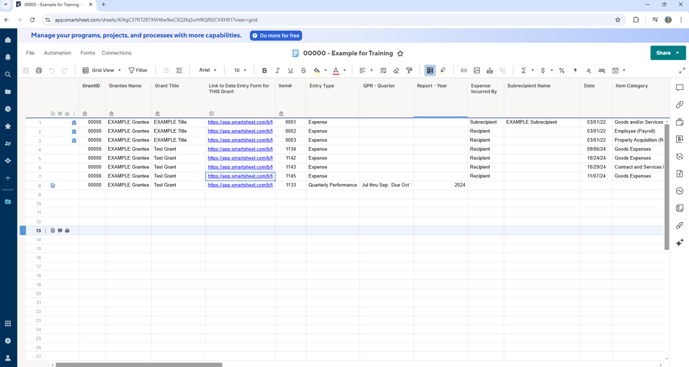Apply percentage format to selected cell
Image resolution: width=689 pixels, height=367 pixels.
561,71
